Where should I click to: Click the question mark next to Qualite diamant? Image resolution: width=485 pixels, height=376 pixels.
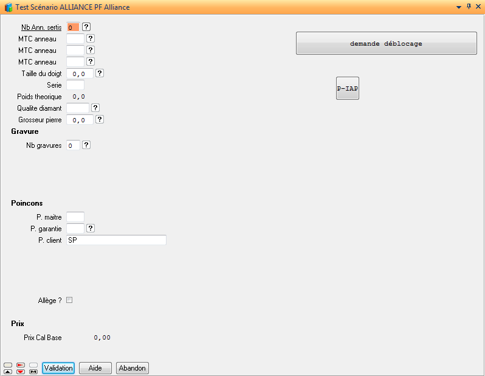coord(95,108)
